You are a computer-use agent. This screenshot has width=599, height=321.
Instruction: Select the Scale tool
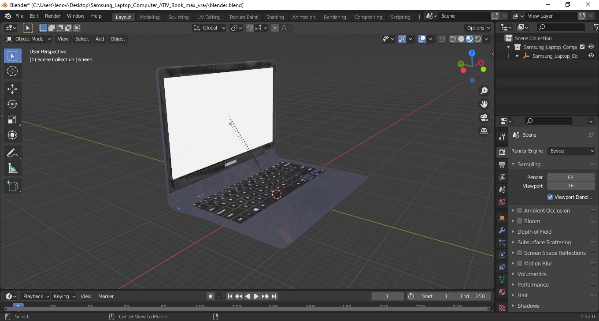point(12,119)
